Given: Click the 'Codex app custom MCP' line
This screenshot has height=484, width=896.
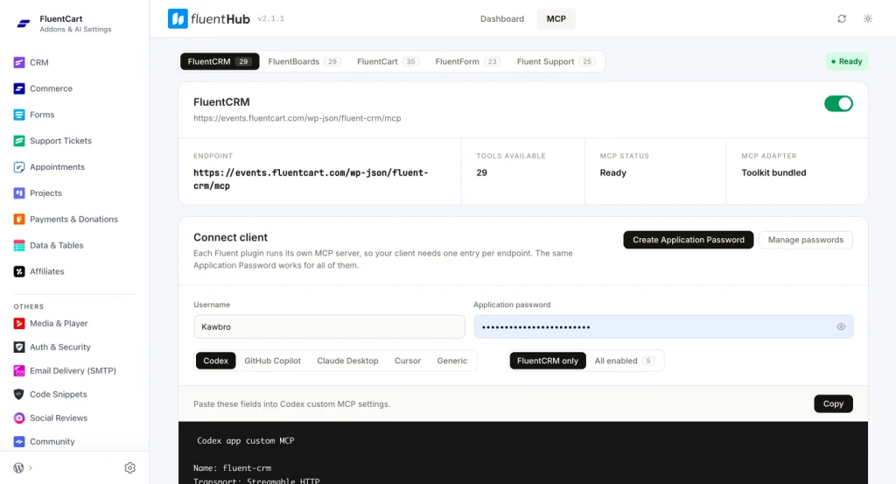Looking at the screenshot, I should (246, 440).
